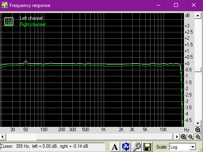
Task: Click the app icon in the title bar
Action: [x=5, y=5]
